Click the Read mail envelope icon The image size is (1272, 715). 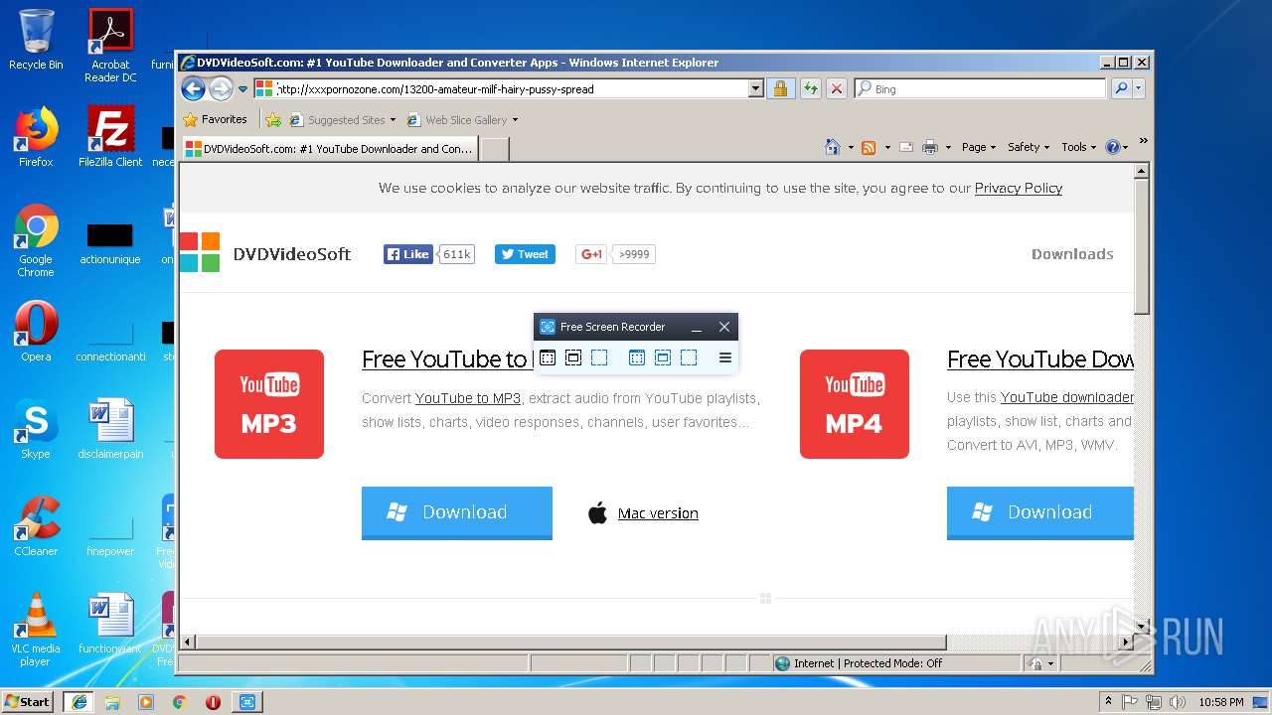[x=906, y=147]
